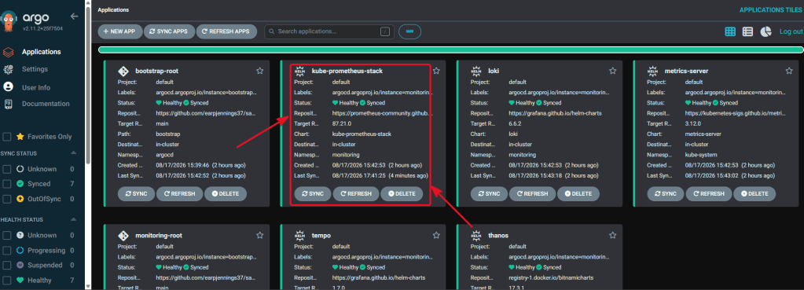Check the Suspended filter checkbox
Viewport: 804px width, 290px height.
pyautogui.click(x=7, y=266)
